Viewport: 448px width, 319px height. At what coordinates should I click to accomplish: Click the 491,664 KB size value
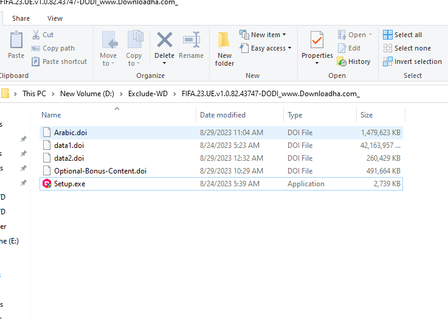(384, 171)
